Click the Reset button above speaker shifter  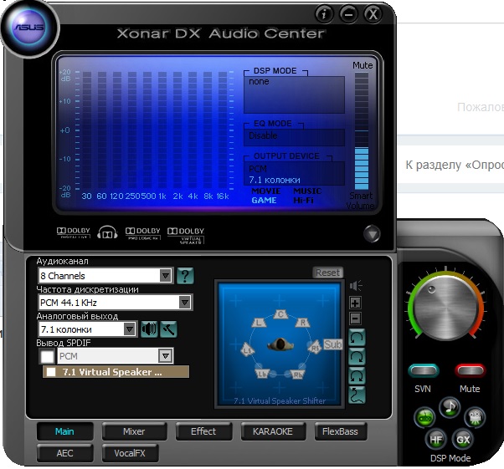tap(328, 273)
